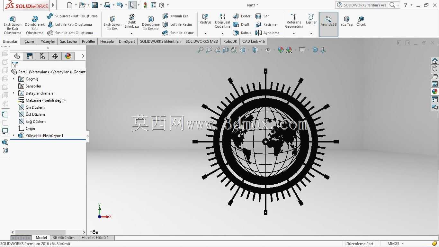Select Orijin in feature tree
This screenshot has width=439, height=247.
click(x=30, y=129)
